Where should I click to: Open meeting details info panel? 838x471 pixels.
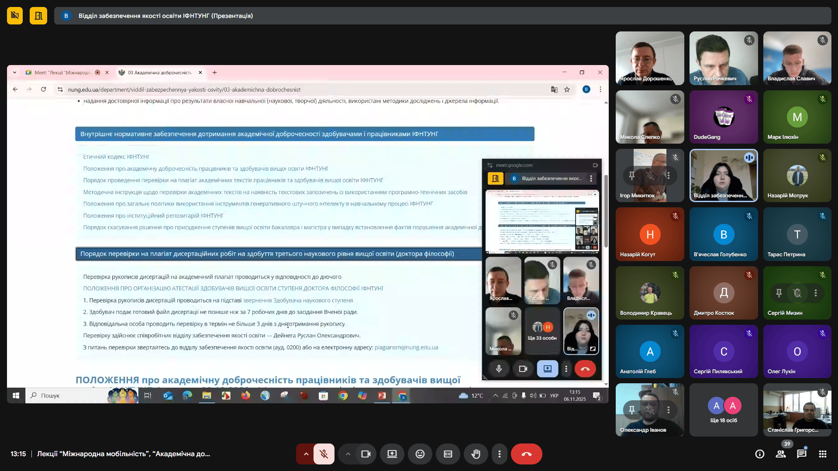coord(759,454)
